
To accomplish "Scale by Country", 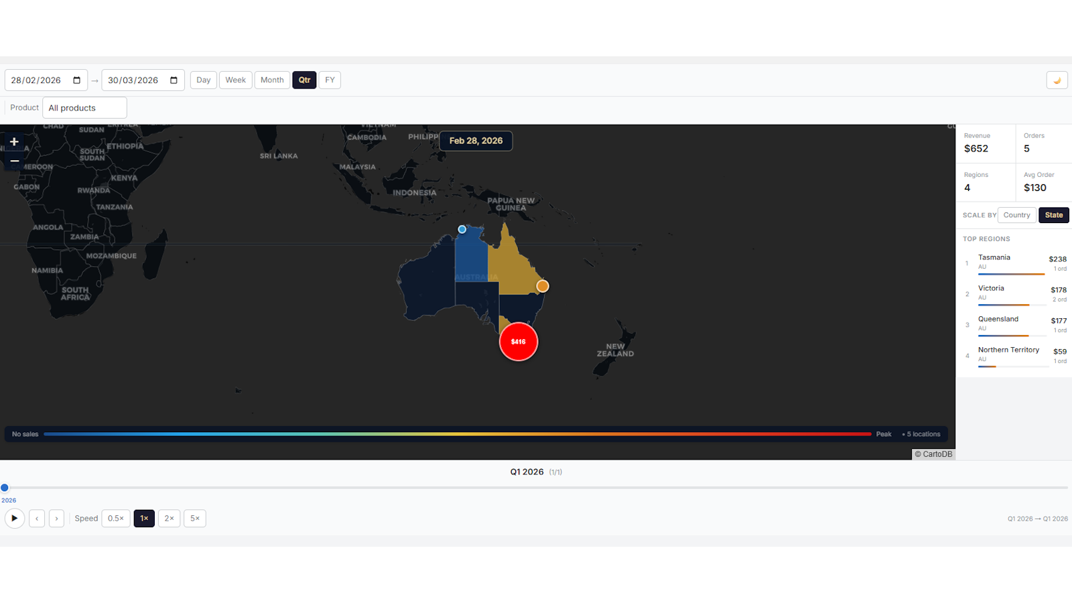I will tap(1016, 215).
